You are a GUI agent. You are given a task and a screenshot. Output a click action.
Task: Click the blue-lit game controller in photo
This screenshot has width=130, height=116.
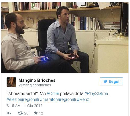click(44, 59)
